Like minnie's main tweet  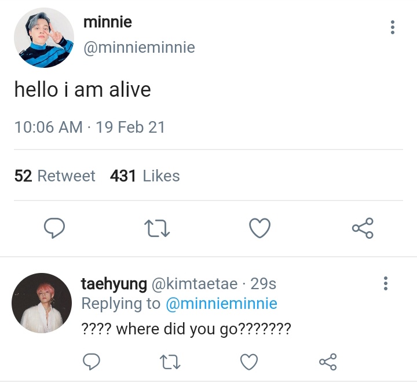click(x=259, y=228)
